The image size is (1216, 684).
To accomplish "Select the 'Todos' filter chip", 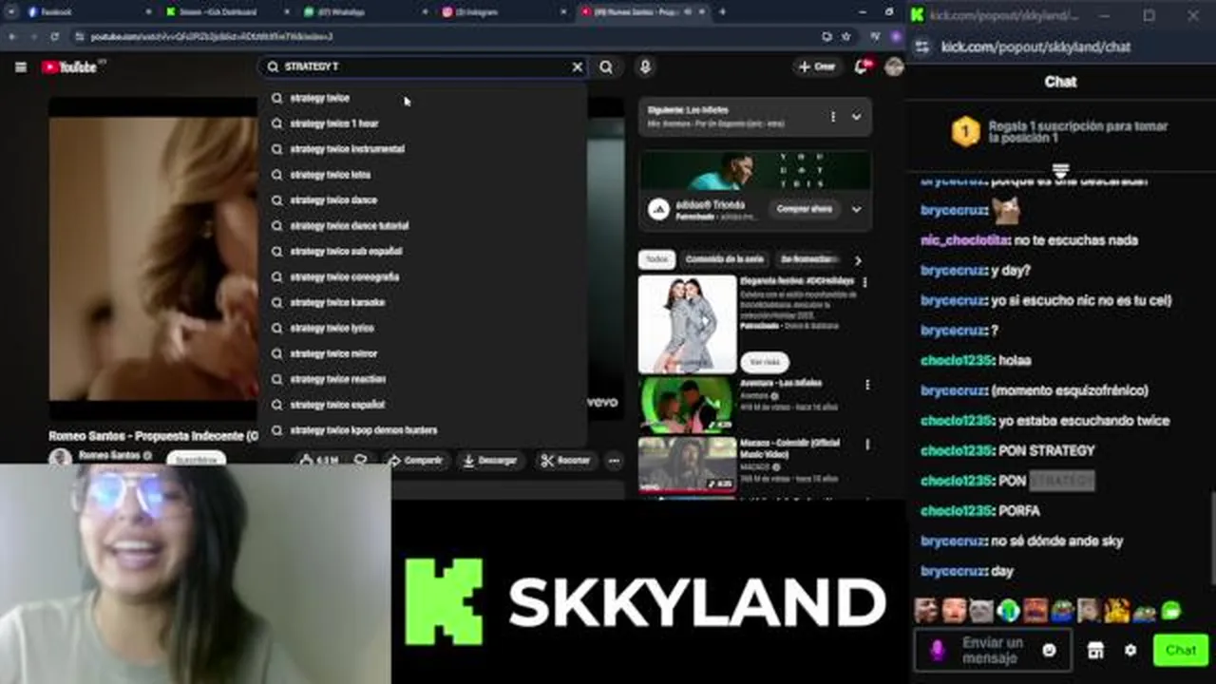I will coord(656,259).
